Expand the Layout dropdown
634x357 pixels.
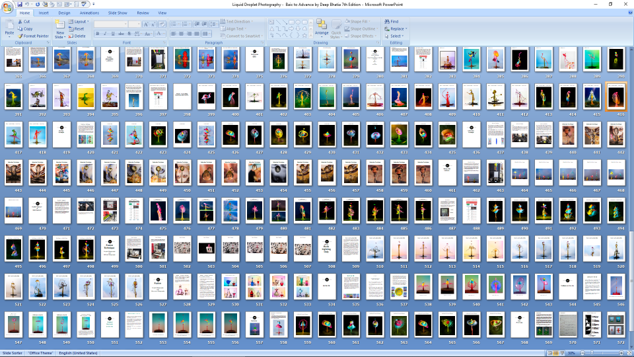pyautogui.click(x=80, y=22)
